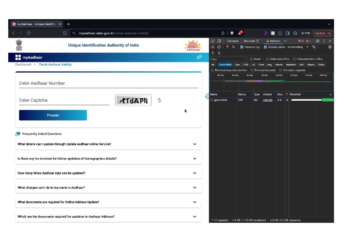This screenshot has height=242, width=342.
Task: Check Hide extension URLs
Action: 294,59
